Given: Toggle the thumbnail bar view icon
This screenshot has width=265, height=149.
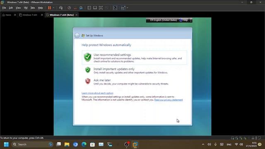Looking at the screenshot, I should [95, 8].
